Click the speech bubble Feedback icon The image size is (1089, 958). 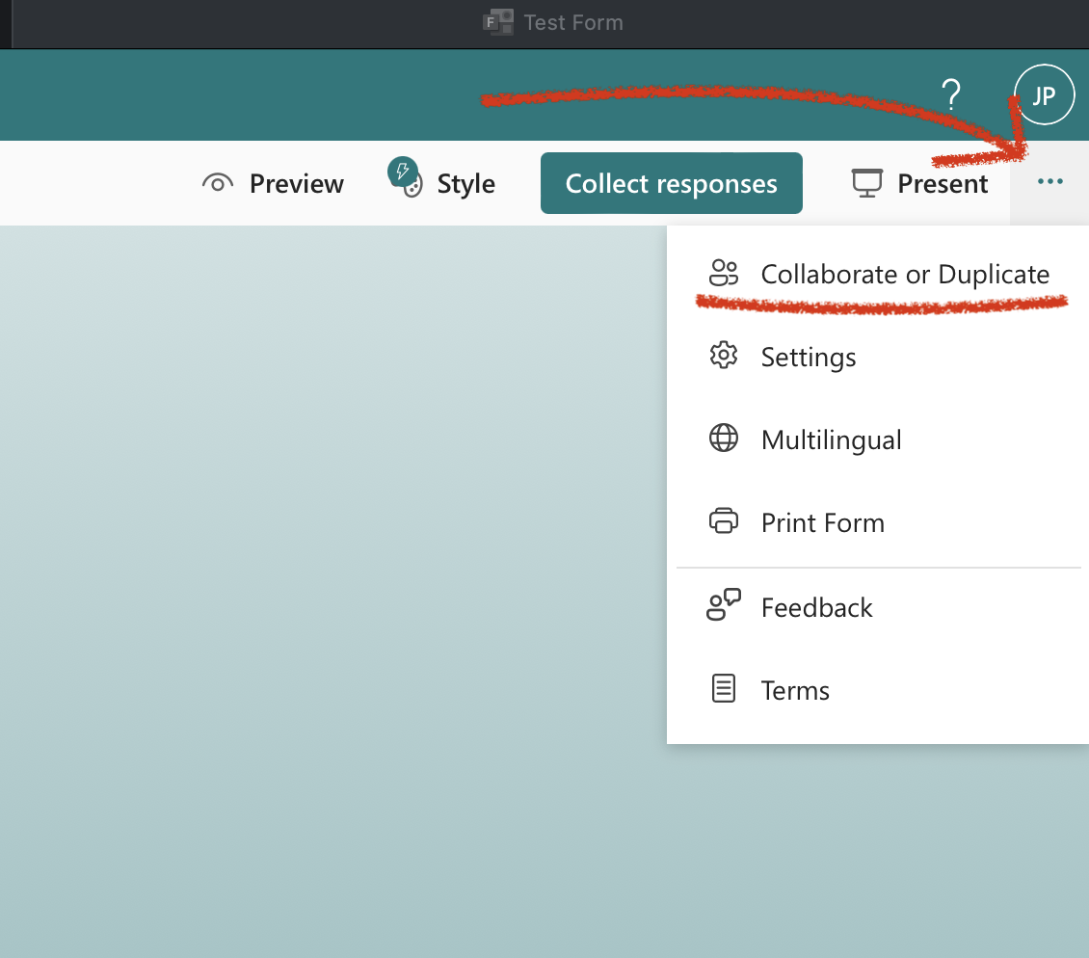[724, 605]
